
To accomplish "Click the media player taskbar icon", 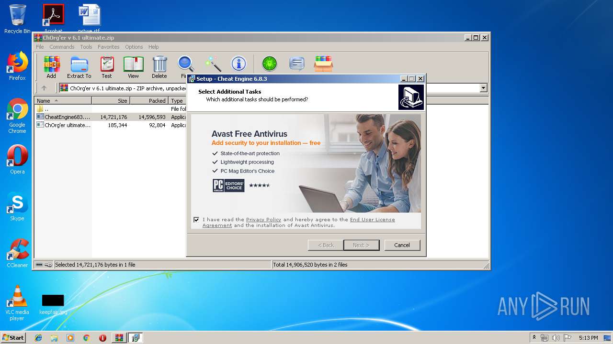I will [x=70, y=338].
